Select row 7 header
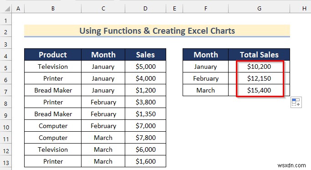 click(6, 90)
